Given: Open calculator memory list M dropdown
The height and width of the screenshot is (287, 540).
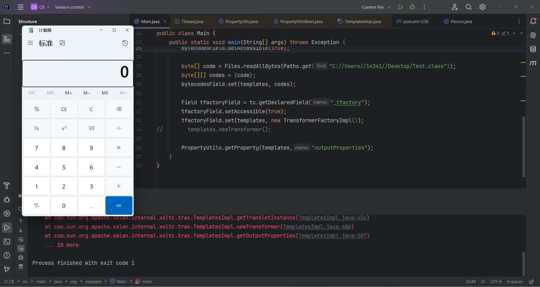Looking at the screenshot, I should (x=123, y=93).
